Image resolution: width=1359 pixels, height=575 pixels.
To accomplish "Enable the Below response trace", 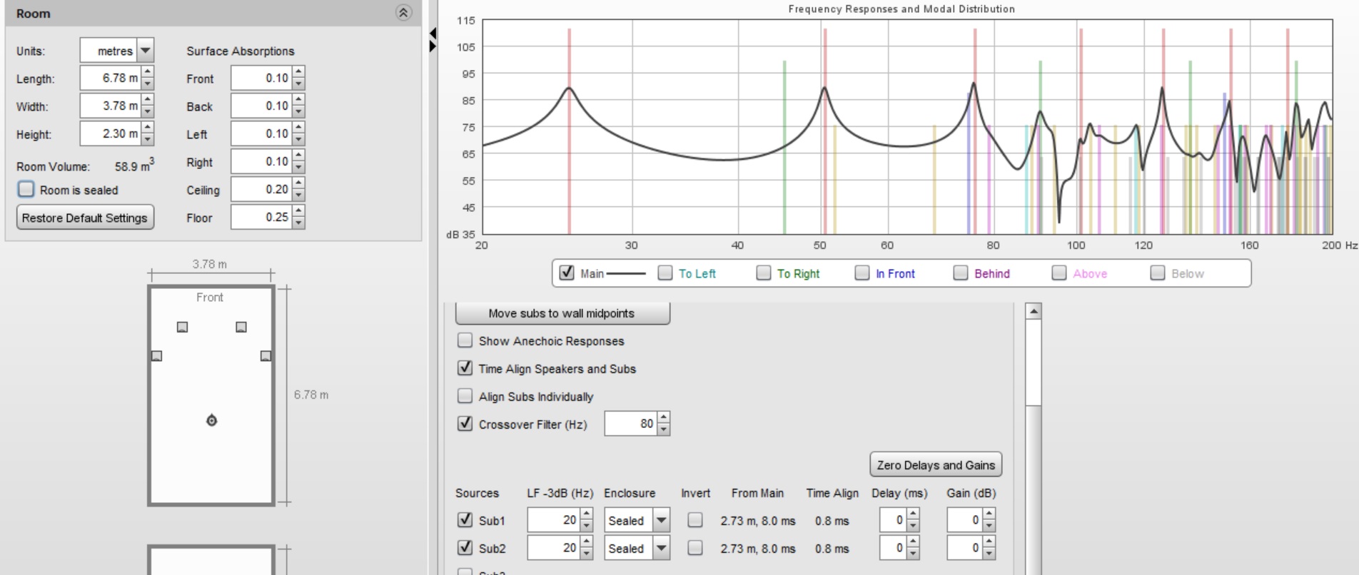I will tap(1158, 273).
